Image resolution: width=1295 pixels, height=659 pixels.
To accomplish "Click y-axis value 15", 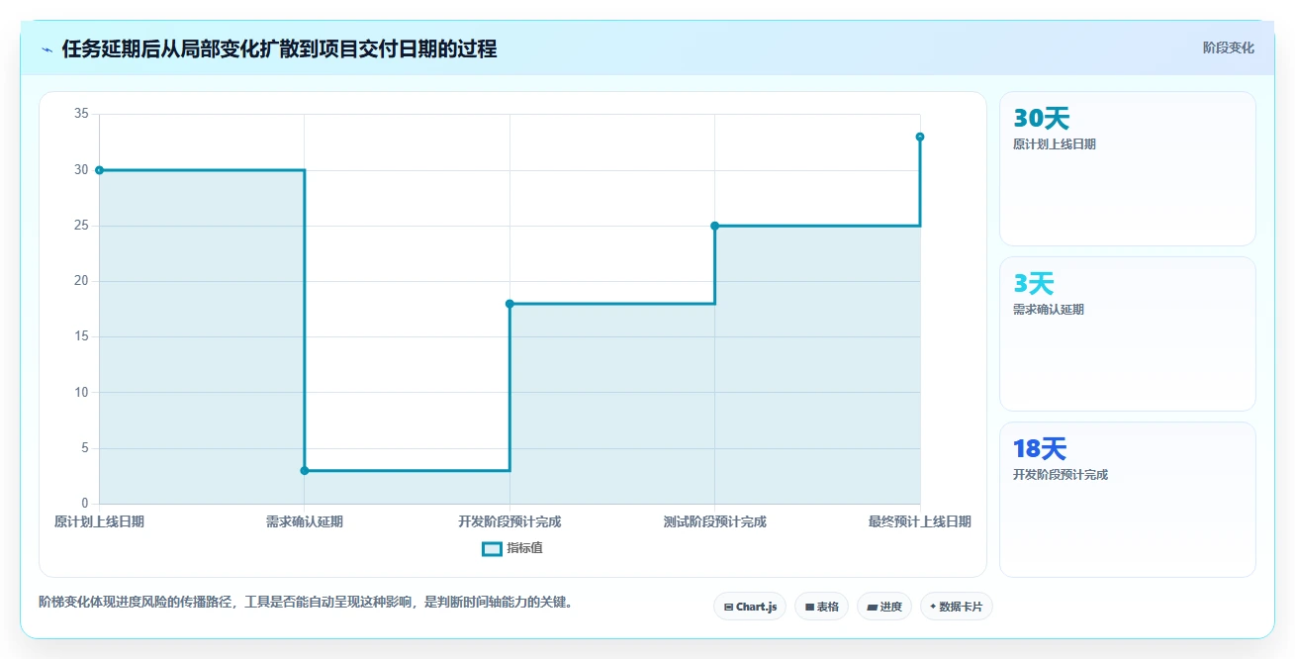I will coord(82,336).
